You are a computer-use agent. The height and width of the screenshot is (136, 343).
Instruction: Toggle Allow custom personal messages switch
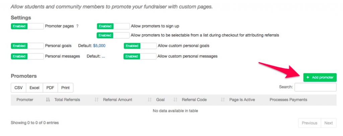[140, 56]
